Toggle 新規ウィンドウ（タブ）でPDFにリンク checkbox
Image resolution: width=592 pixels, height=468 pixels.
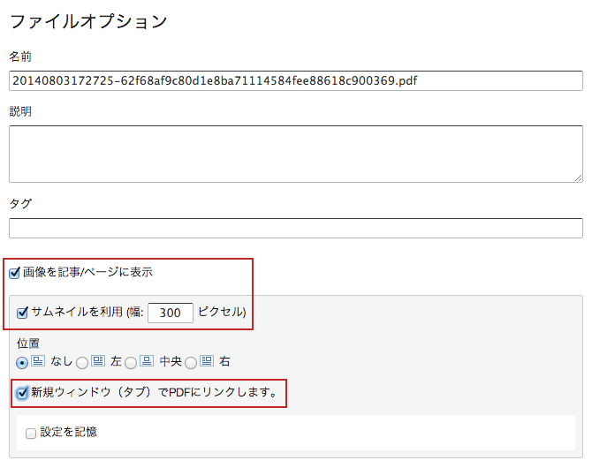point(22,393)
